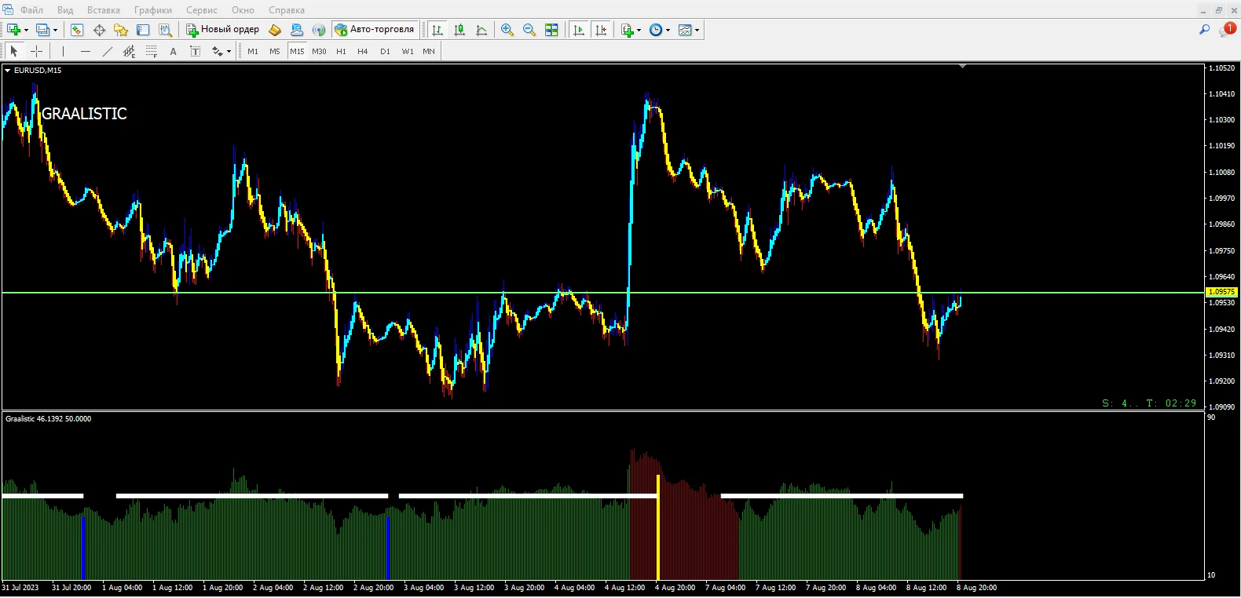Switch the chart to bar chart mode
This screenshot has width=1241, height=598.
[x=437, y=30]
